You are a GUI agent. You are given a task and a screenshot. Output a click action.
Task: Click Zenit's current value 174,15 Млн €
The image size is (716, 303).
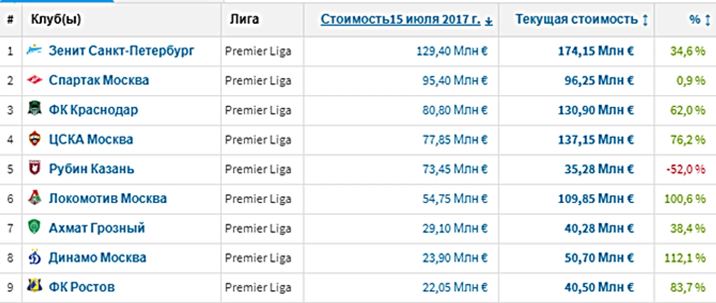(x=596, y=51)
